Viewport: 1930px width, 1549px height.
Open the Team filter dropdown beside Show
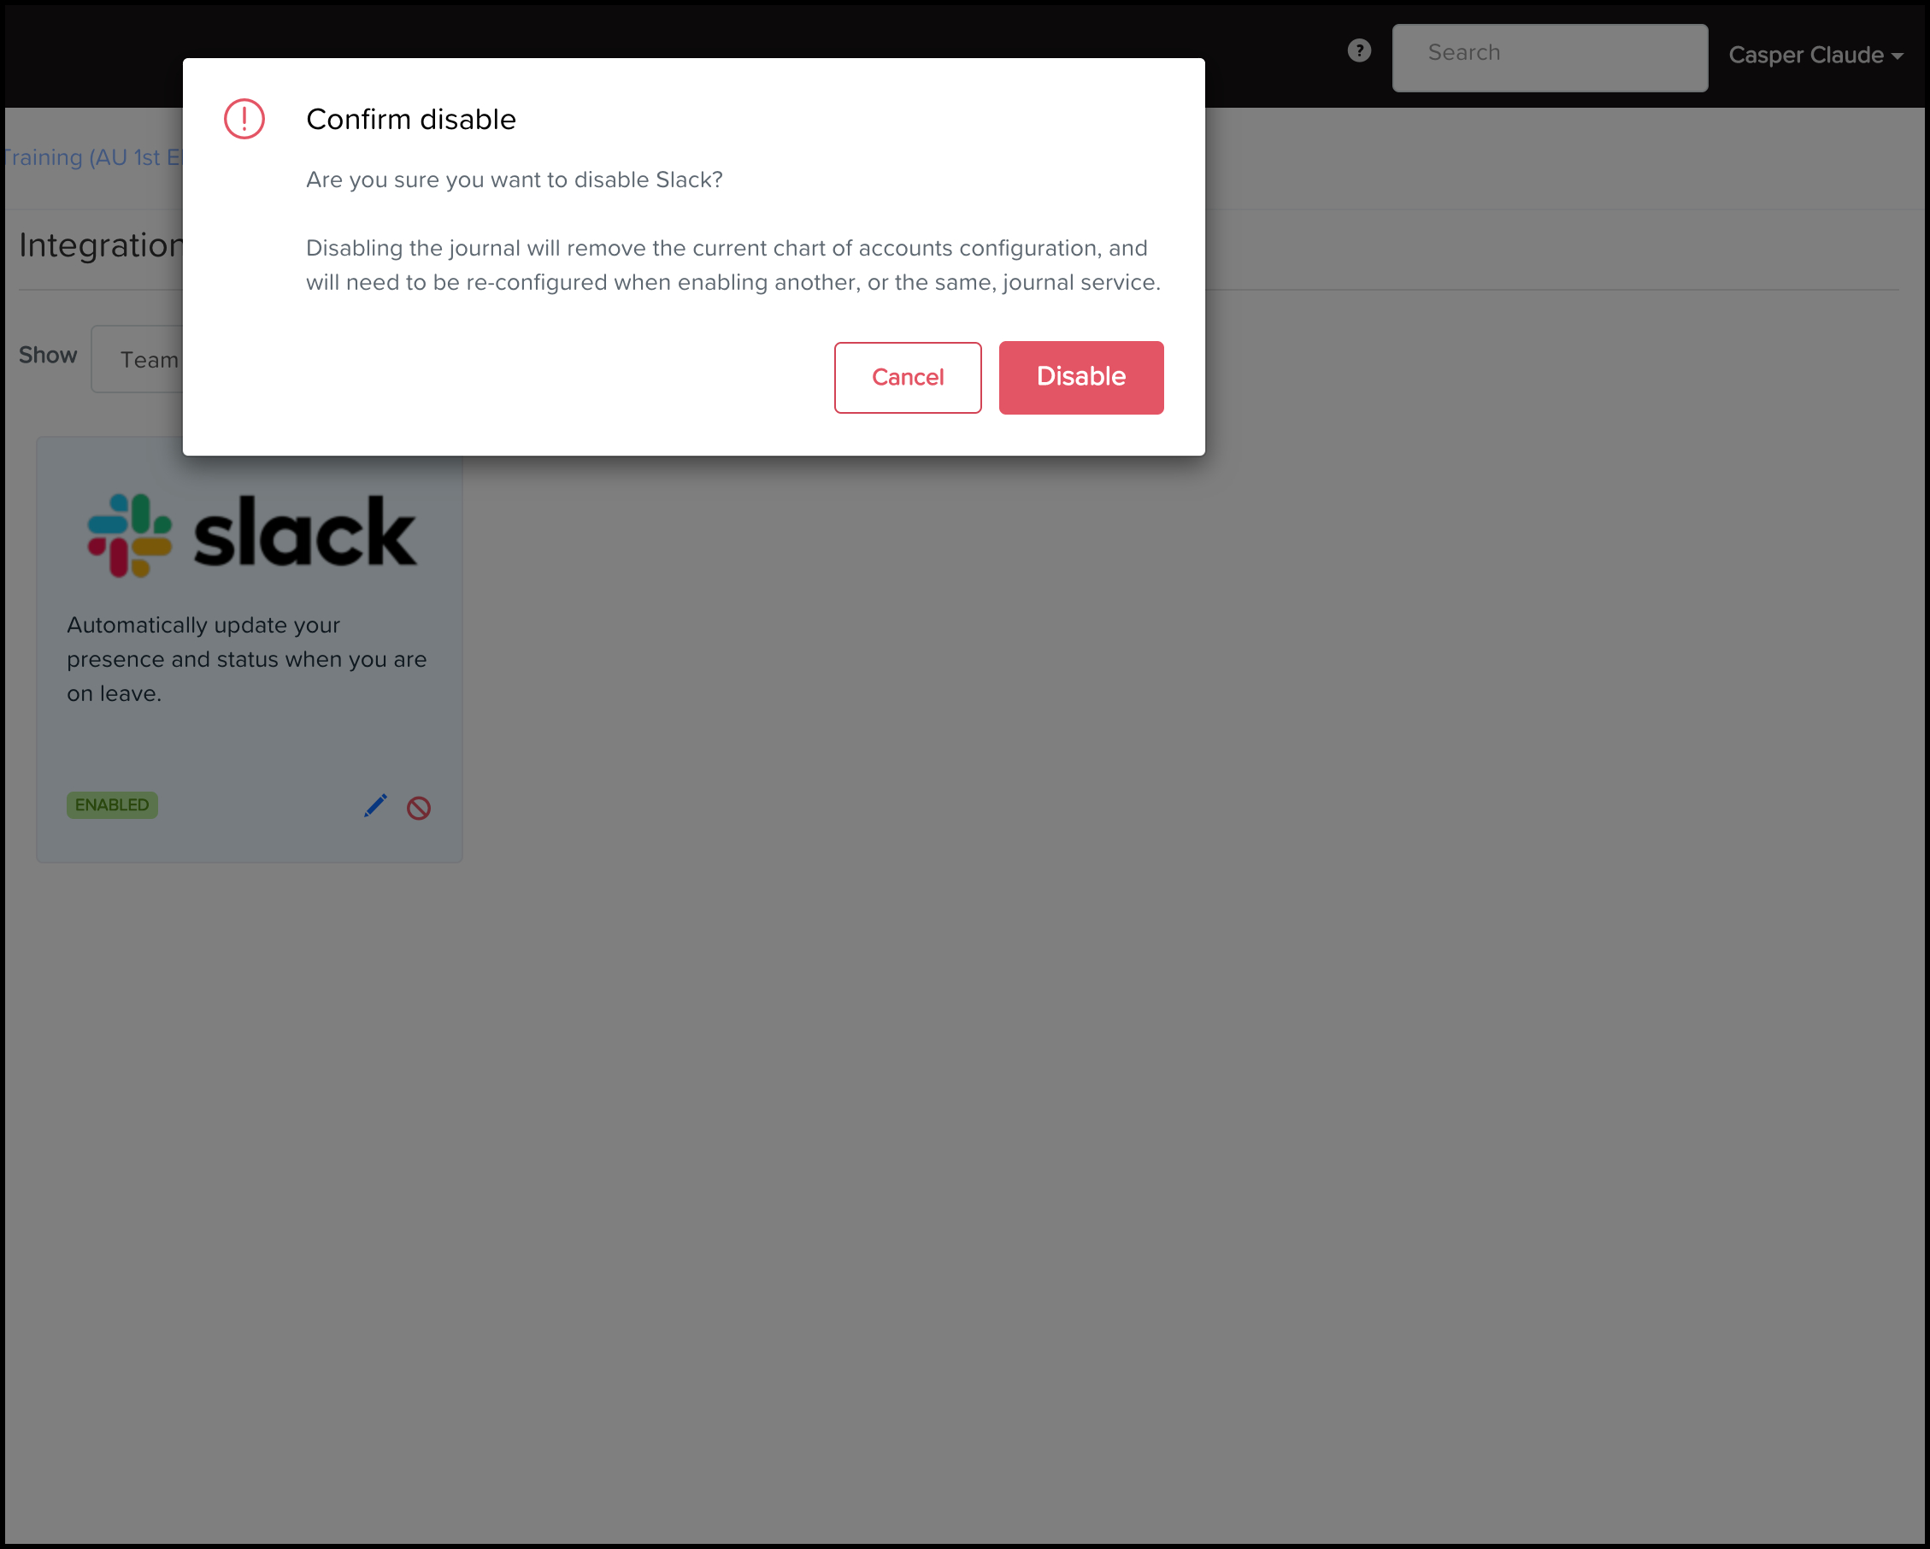pos(137,359)
